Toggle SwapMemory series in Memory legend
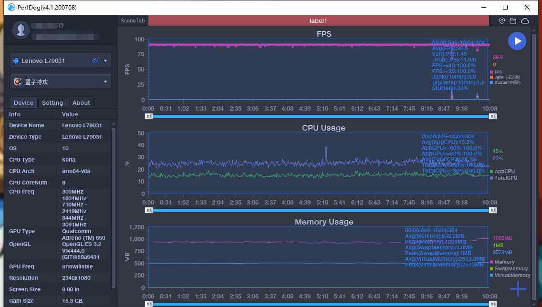Screen dimensions: 542x307 coord(511,268)
